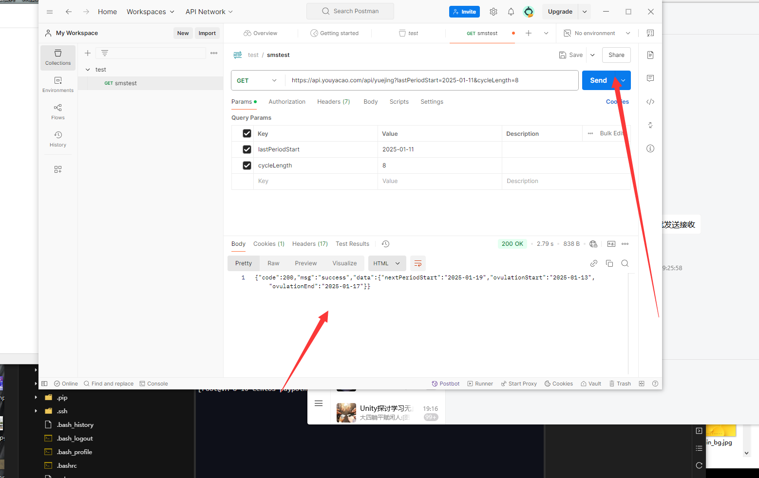Click the Import button
The image size is (759, 478).
click(x=207, y=33)
